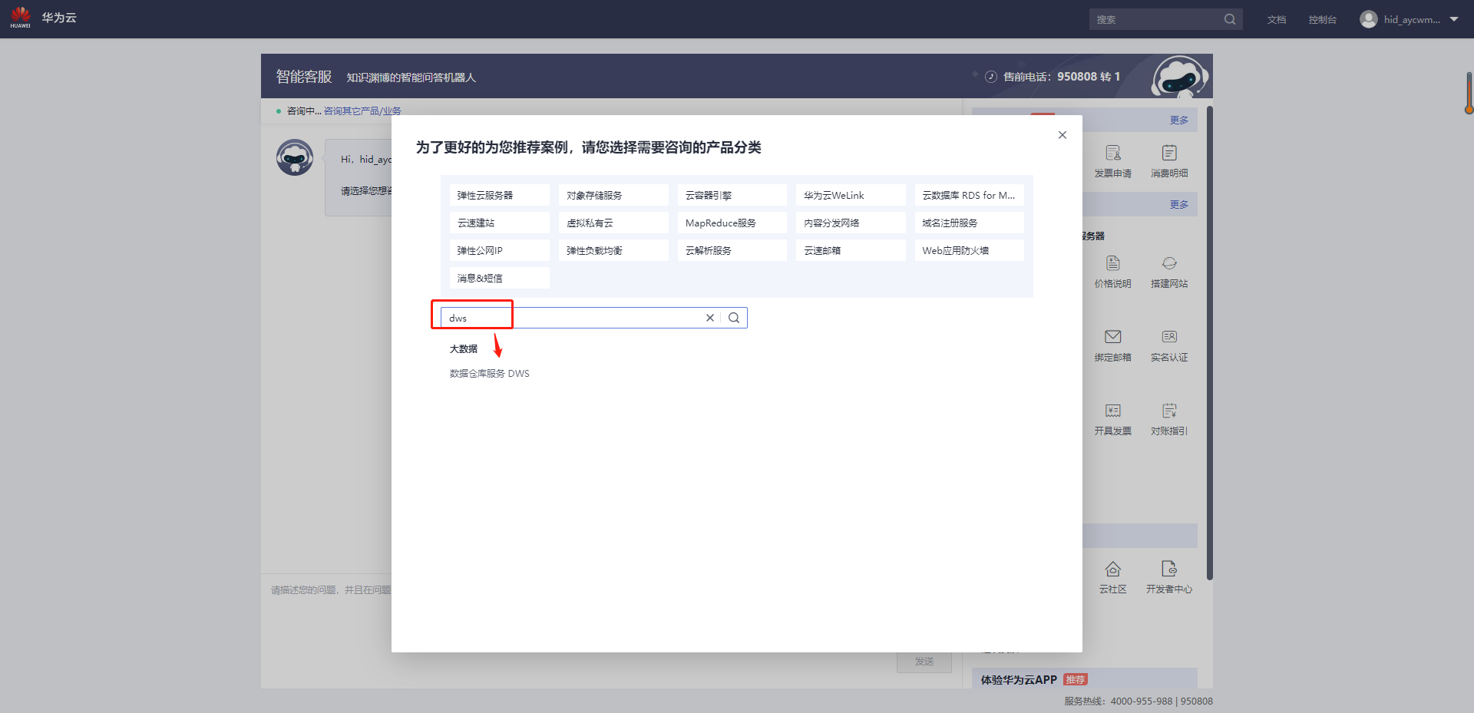Click the chatbot avatar in the header
Image resolution: width=1474 pixels, height=713 pixels.
point(1179,77)
